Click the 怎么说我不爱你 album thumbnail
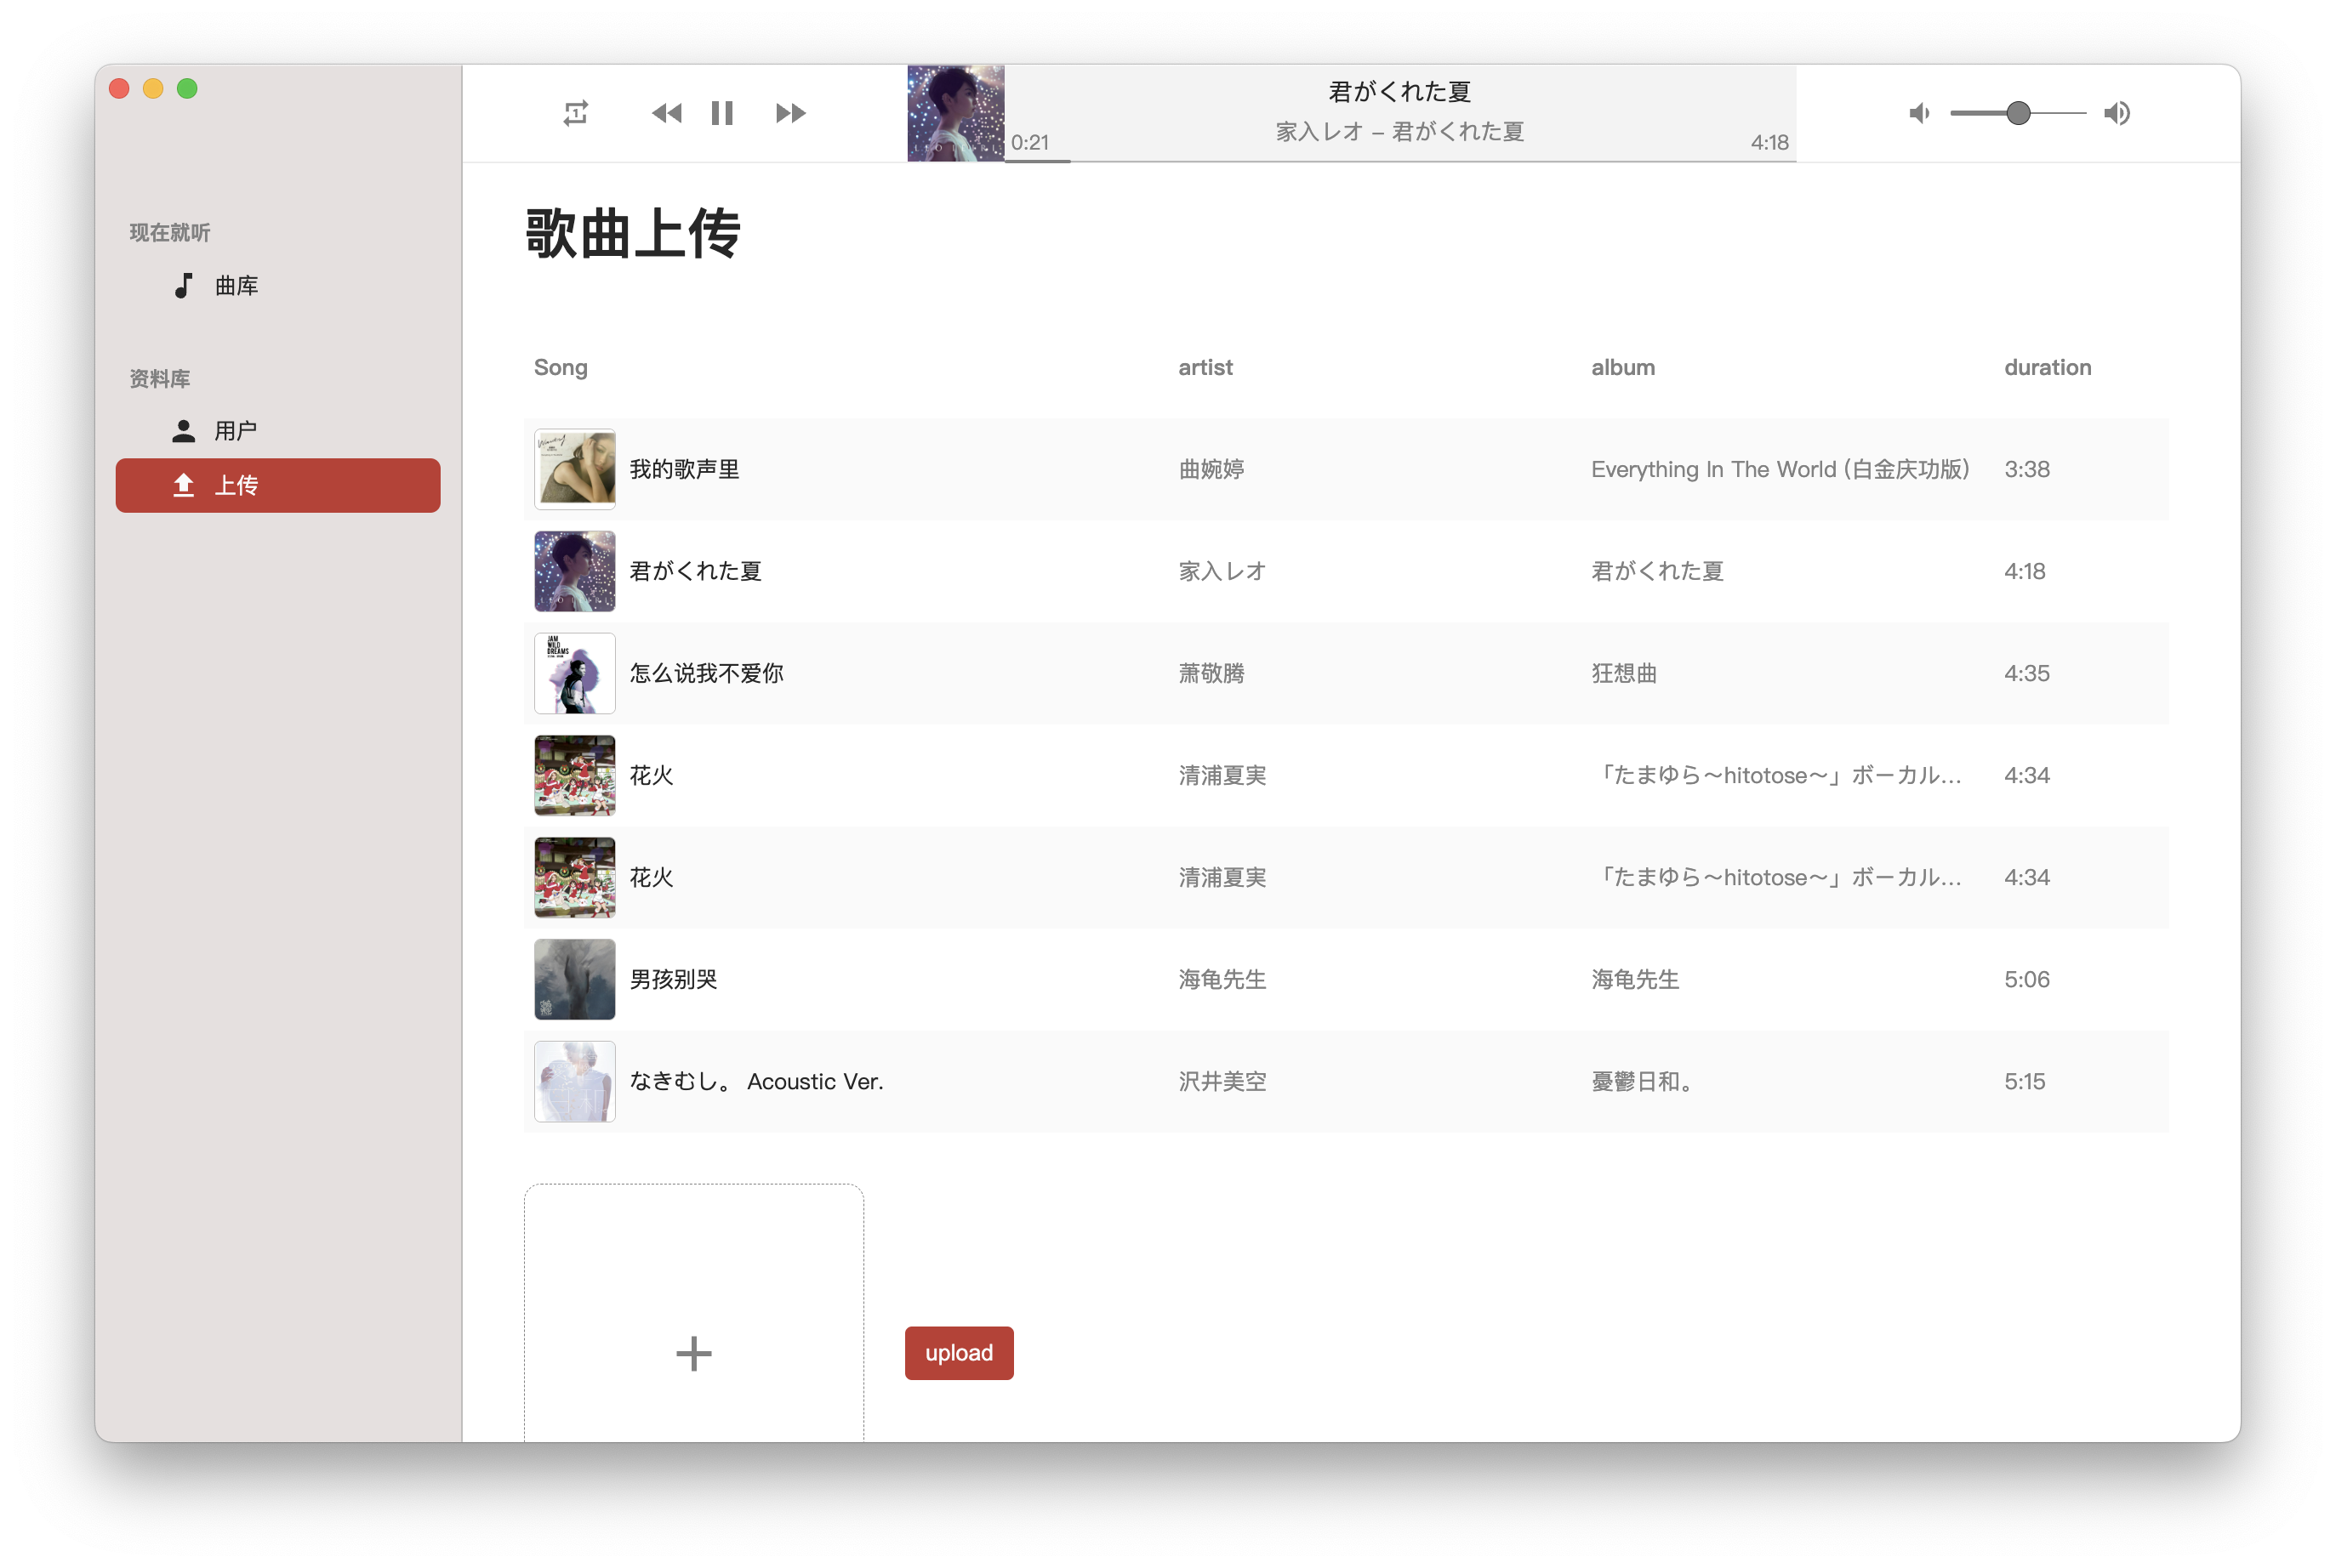This screenshot has width=2336, height=1568. tap(574, 673)
